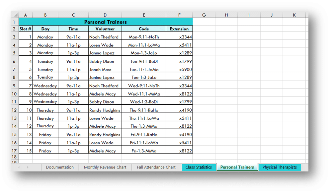Open the Physical Therapists sheet tab
330x193 pixels.
280,167
